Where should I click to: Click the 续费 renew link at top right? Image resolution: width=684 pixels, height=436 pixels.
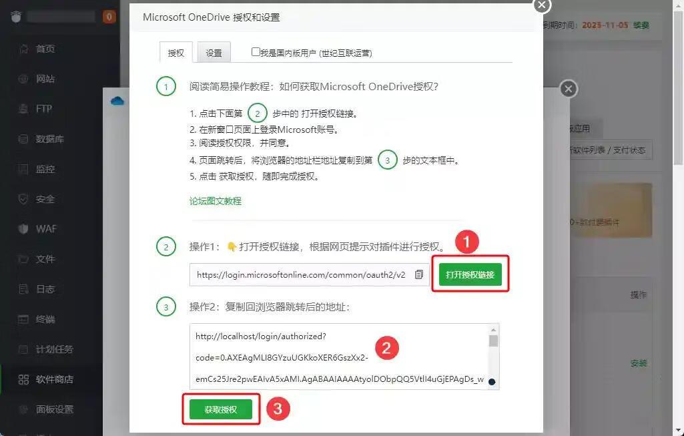(x=641, y=25)
